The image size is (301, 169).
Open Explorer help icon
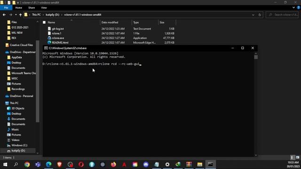point(299,8)
